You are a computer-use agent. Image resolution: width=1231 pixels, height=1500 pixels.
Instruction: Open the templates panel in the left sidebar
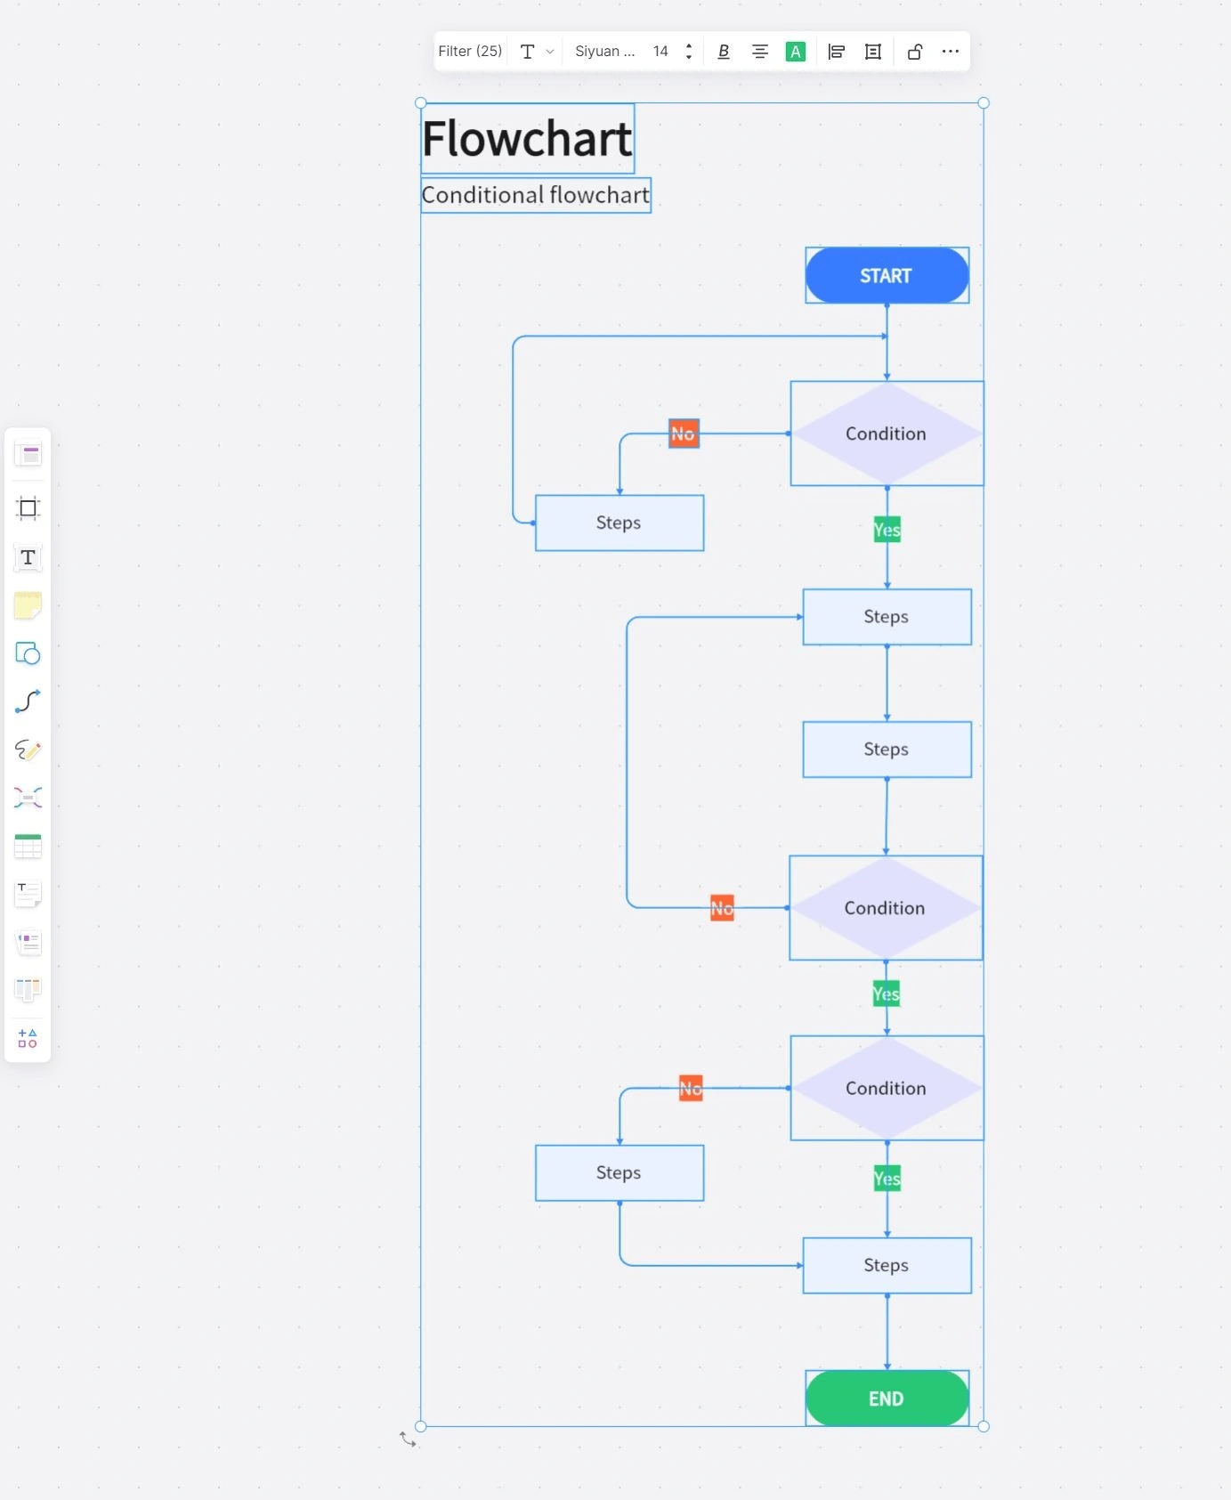coord(28,455)
